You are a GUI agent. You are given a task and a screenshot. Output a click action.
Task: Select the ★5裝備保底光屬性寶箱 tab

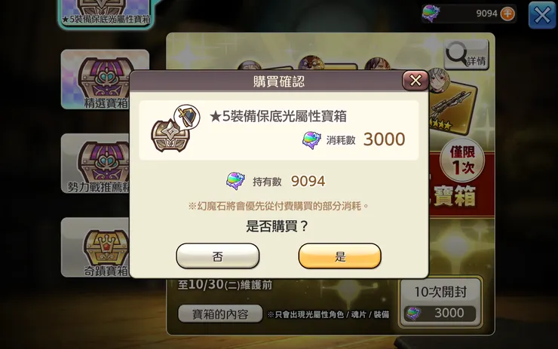[x=106, y=13]
